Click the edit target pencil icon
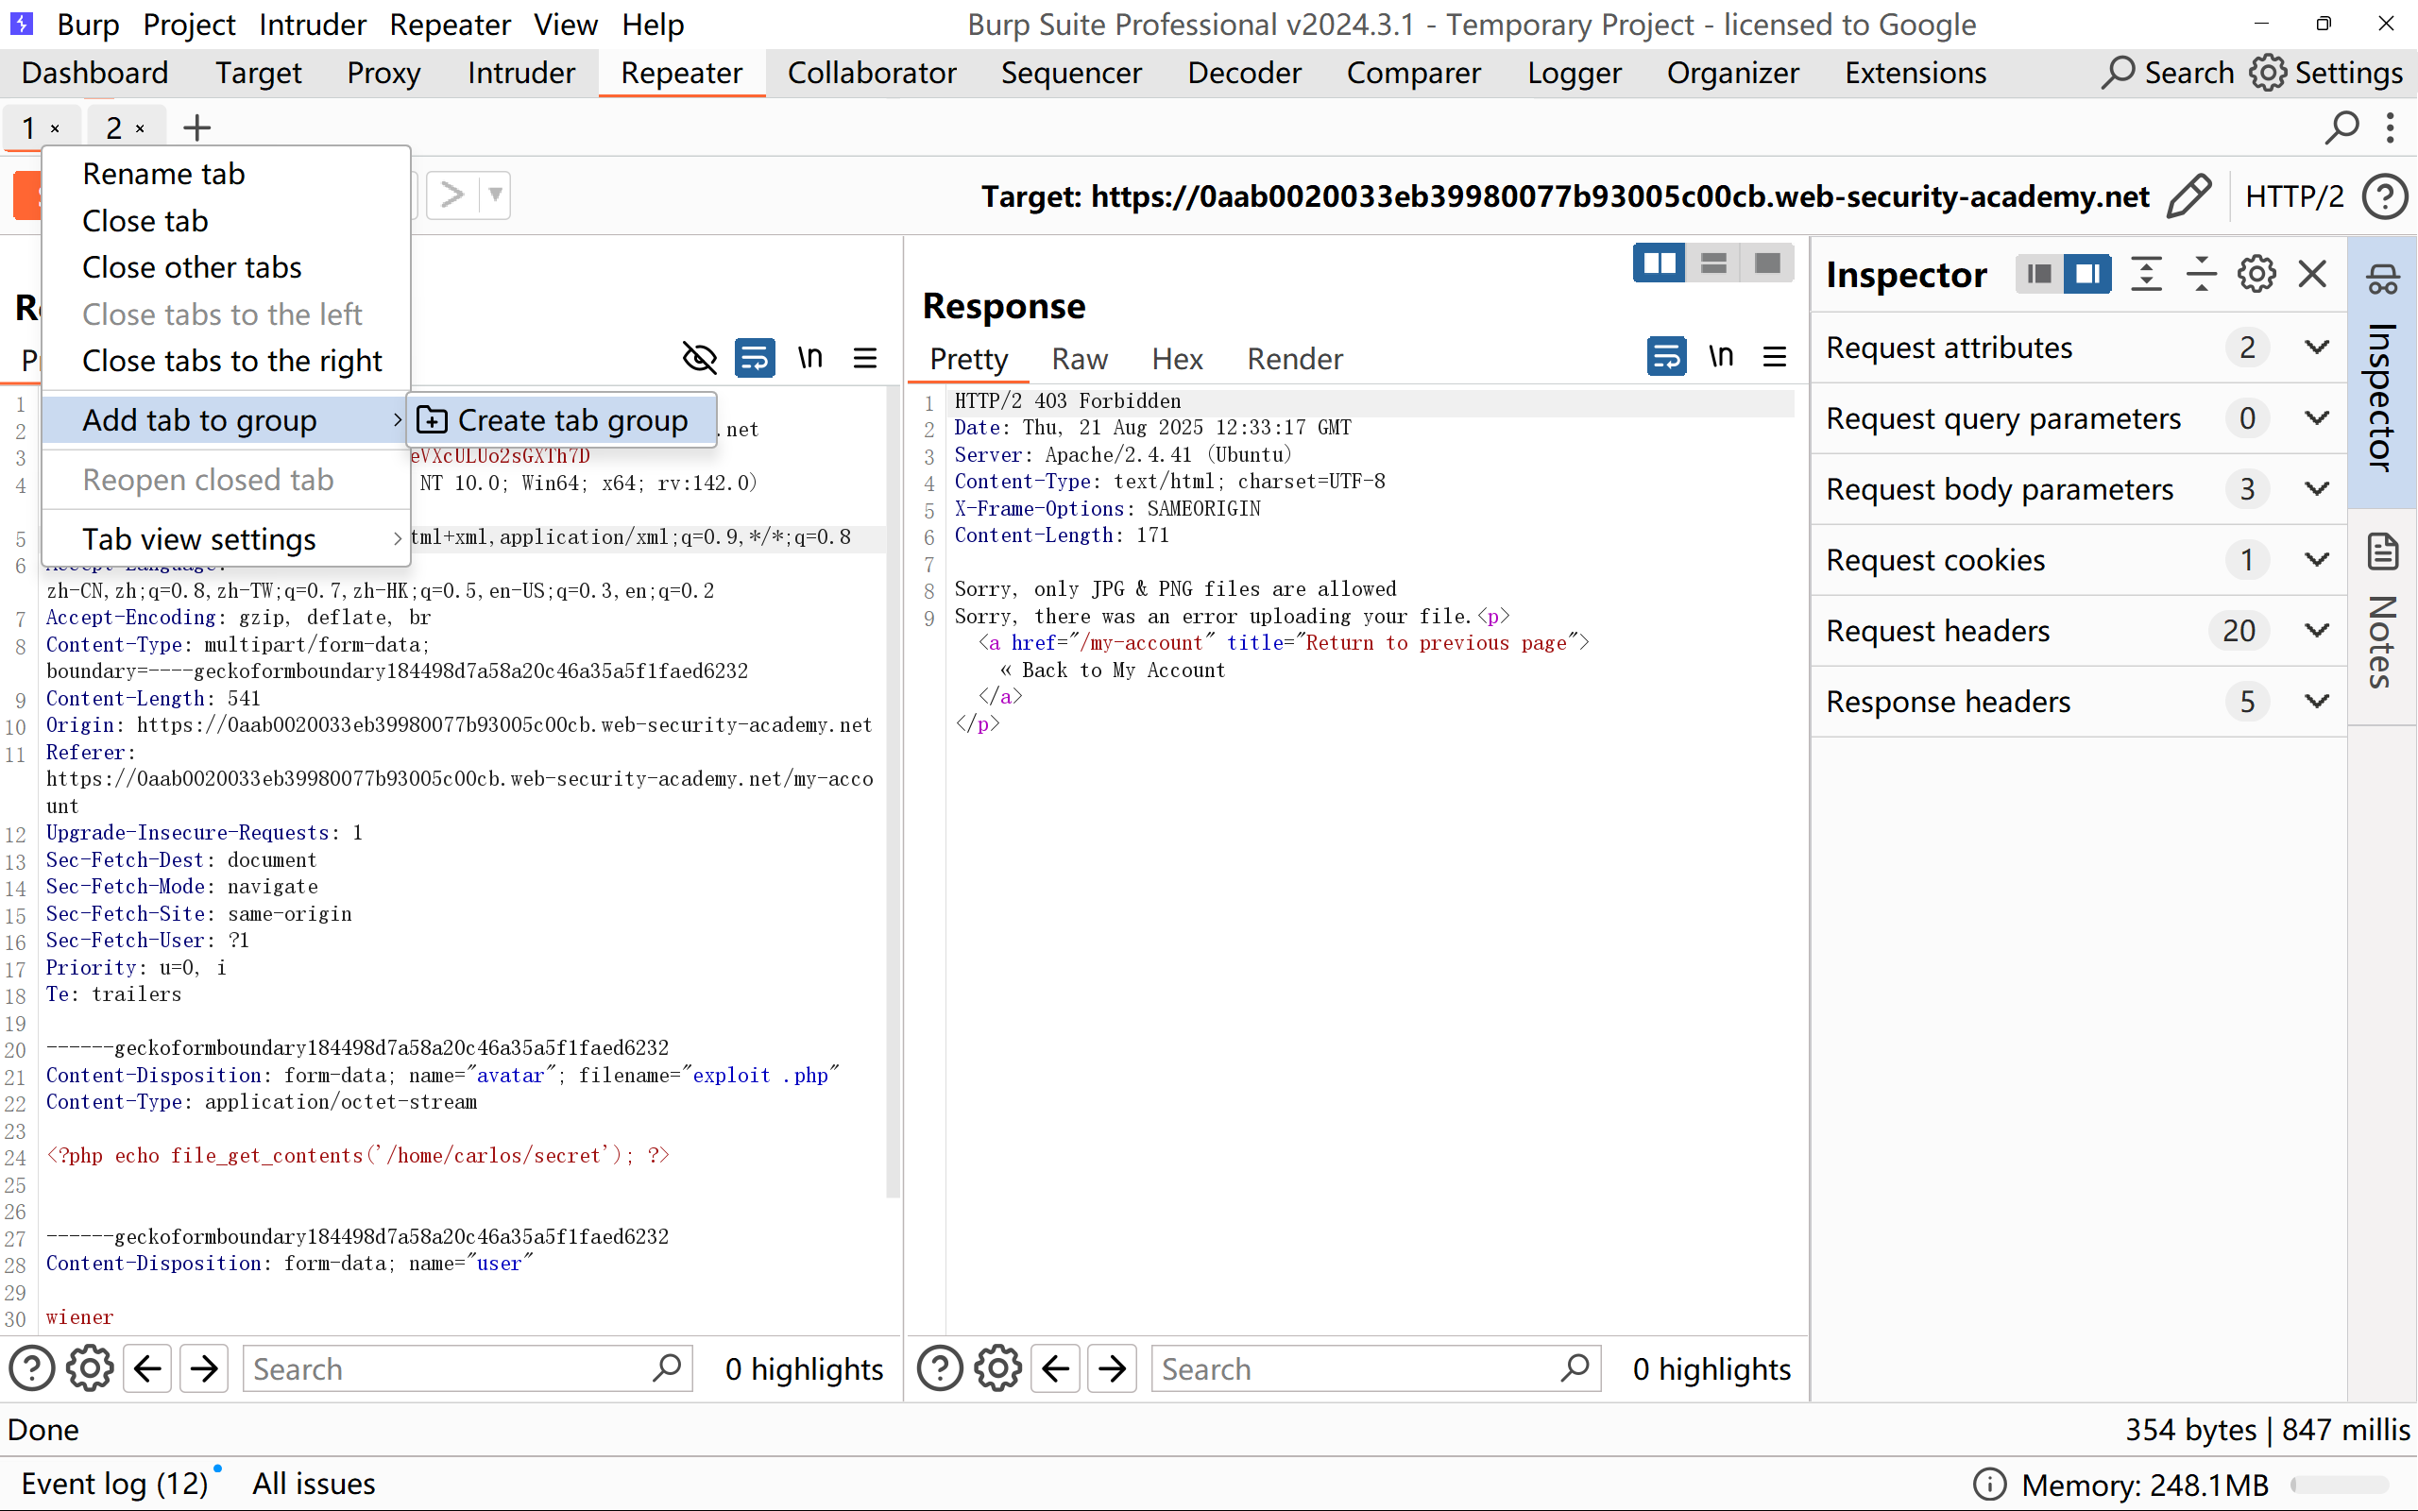This screenshot has width=2418, height=1511. point(2188,195)
